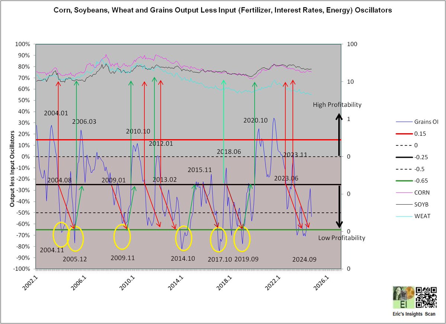The image size is (446, 324).
Task: Click the CORN legend line marker
Action: tap(403, 192)
